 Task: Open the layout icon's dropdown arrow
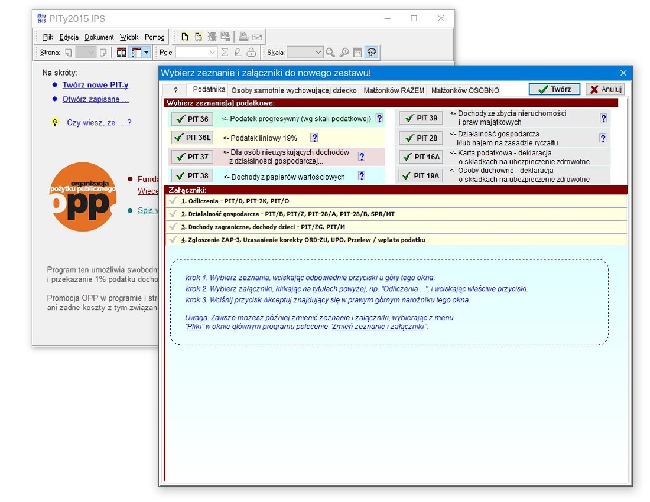click(x=146, y=53)
